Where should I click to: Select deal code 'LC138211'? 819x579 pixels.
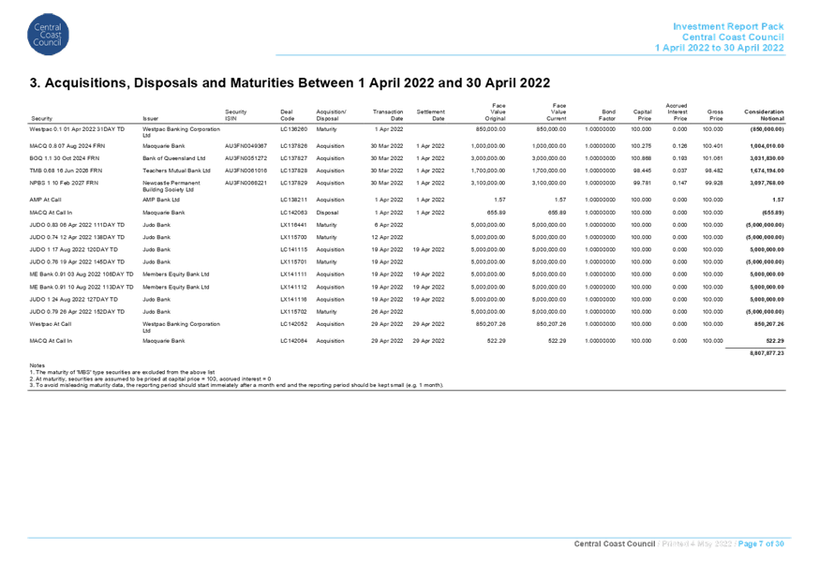(x=294, y=200)
